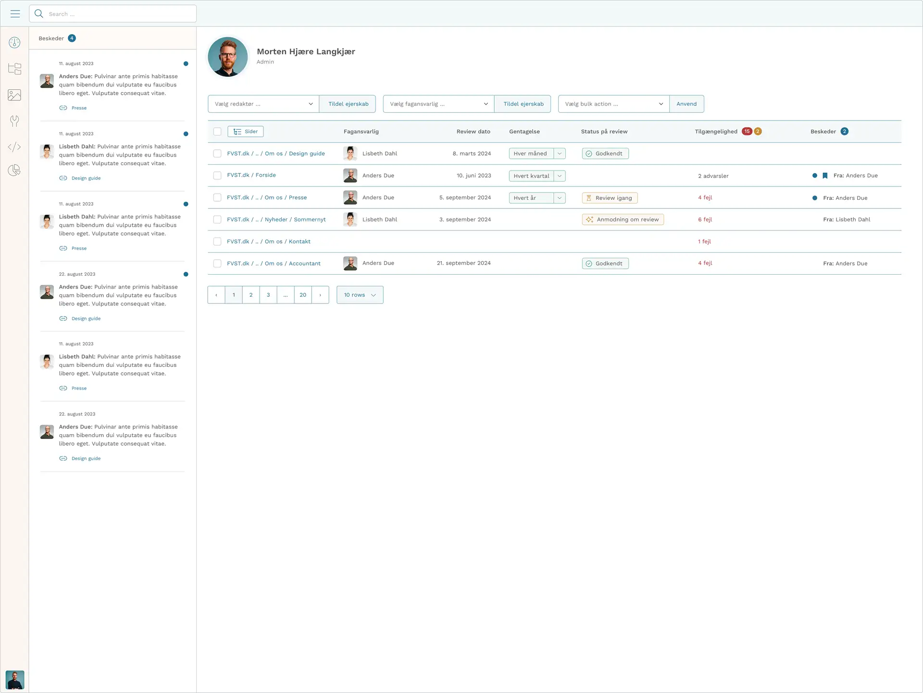
Task: Open the dashboard gauge icon in sidebar
Action: [x=14, y=43]
